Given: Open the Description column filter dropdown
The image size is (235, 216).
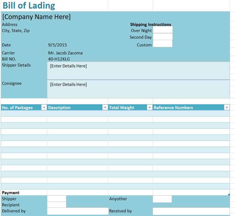Looking at the screenshot, I should pyautogui.click(x=105, y=108).
